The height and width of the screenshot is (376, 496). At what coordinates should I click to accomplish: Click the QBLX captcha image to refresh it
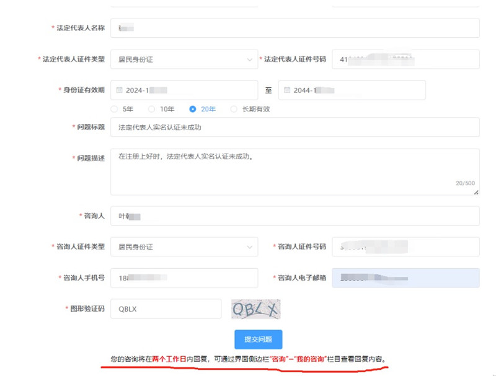(x=257, y=308)
